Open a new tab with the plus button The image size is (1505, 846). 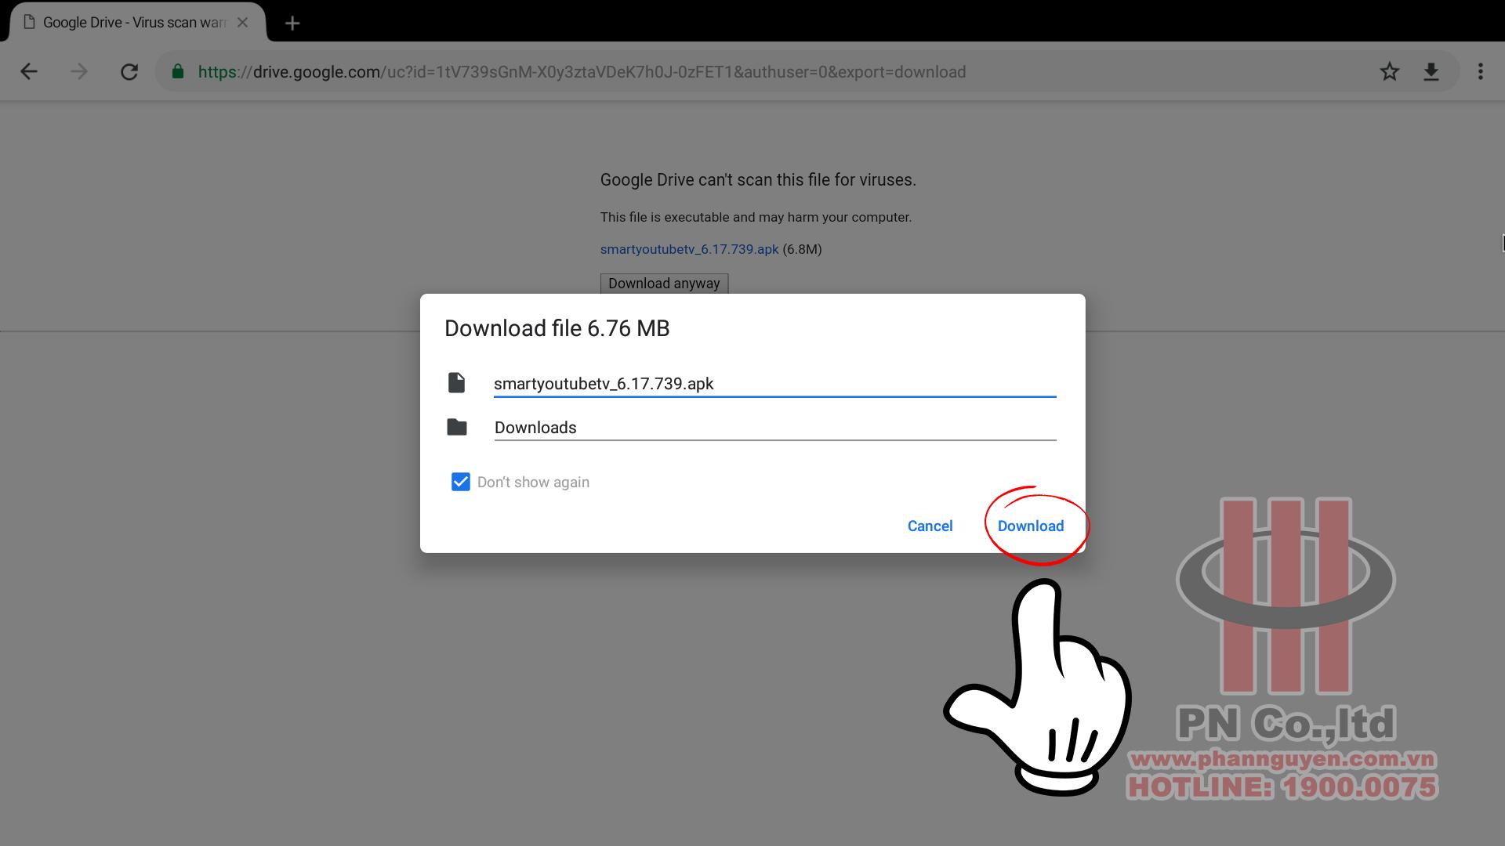coord(292,23)
